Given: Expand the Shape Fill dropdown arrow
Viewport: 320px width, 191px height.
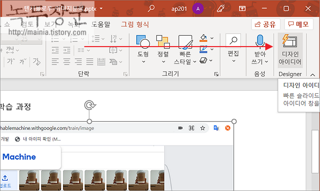Looking at the screenshot, I should pyautogui.click(x=212, y=38).
